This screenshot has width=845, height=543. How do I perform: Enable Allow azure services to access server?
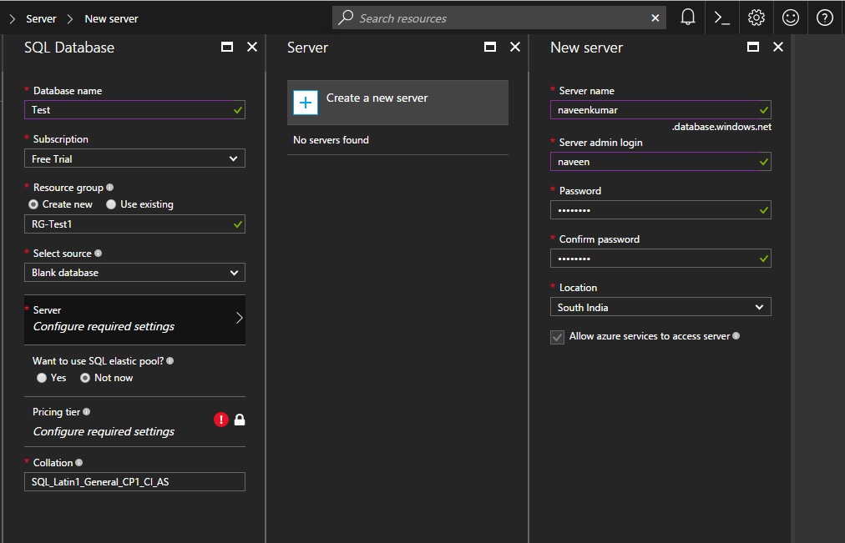pos(559,336)
